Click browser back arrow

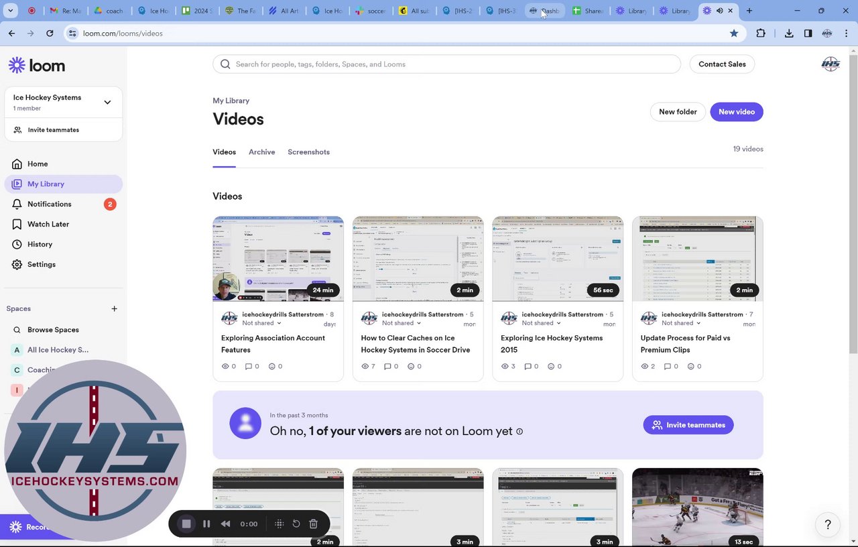[x=11, y=33]
